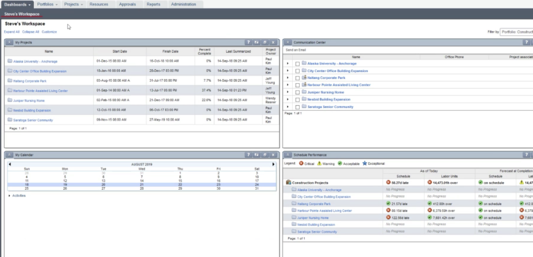Click critical icon beside 122.56d late
This screenshot has height=257, width=533.
pos(389,218)
